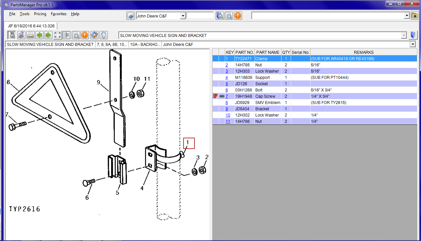Open the Pricing menu
Screen dimensions: 421x241
point(40,14)
